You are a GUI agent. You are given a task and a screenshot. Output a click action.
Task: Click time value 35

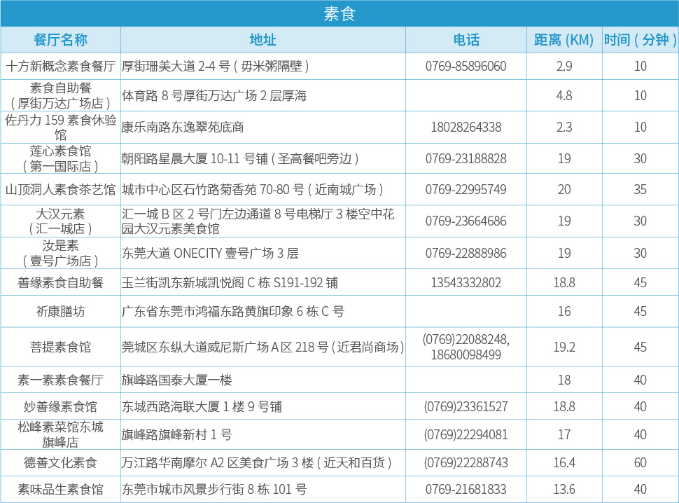pos(640,189)
